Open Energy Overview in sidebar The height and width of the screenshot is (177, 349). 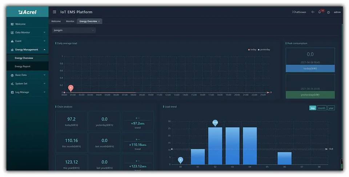(27, 58)
